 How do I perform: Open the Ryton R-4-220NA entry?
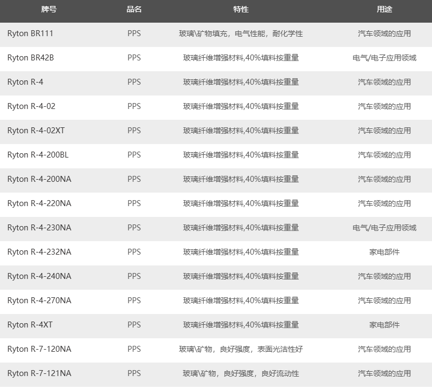pos(39,203)
